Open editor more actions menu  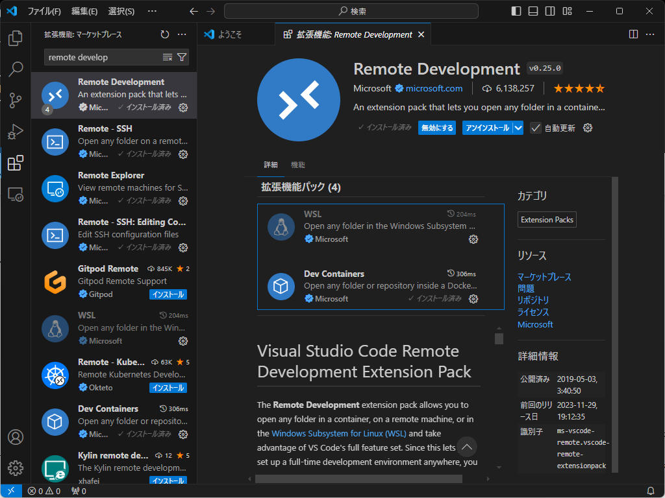coord(650,34)
